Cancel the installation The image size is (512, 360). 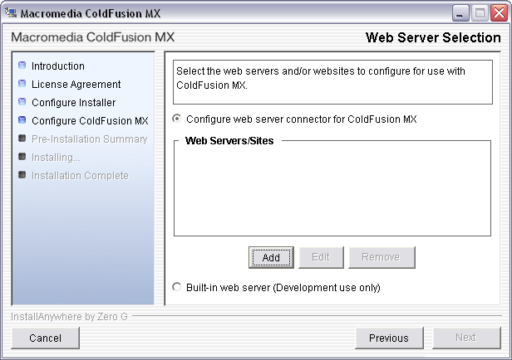[46, 338]
